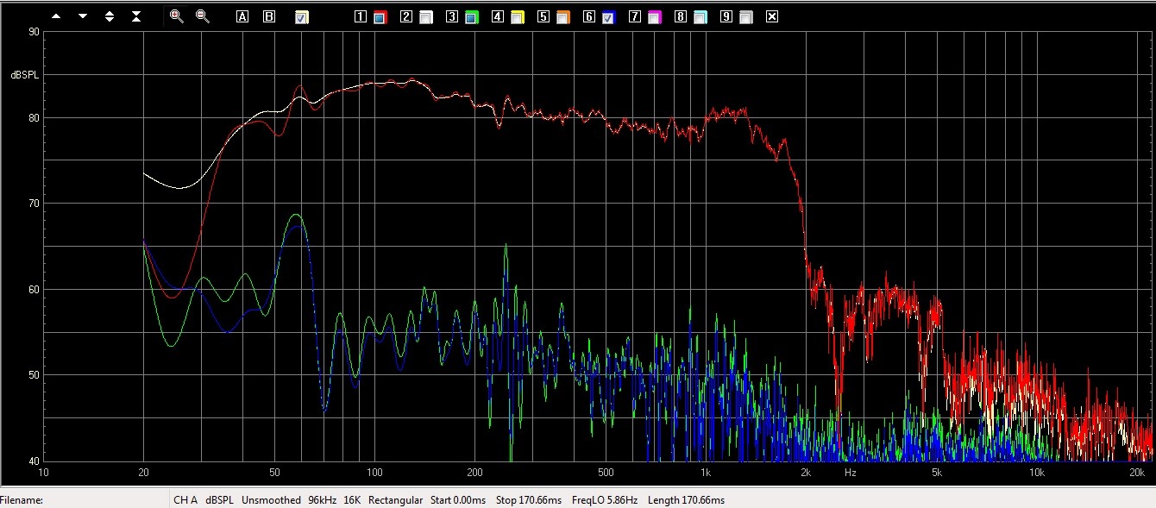Toggle the yellow checkbox beside the B button
Screen dimensions: 1156x508
[301, 17]
